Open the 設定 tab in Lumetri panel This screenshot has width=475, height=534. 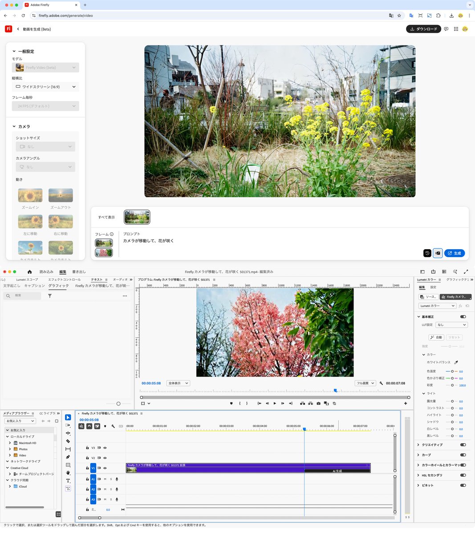coord(433,287)
